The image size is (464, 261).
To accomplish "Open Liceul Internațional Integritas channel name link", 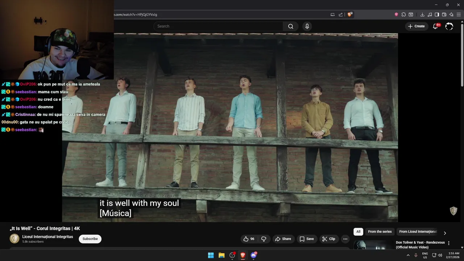I will coord(47,237).
